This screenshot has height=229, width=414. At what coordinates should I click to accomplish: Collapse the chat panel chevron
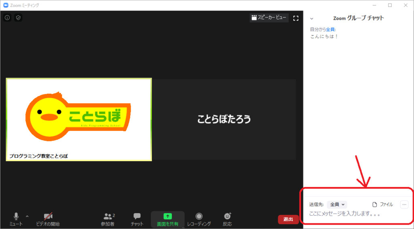(x=312, y=18)
